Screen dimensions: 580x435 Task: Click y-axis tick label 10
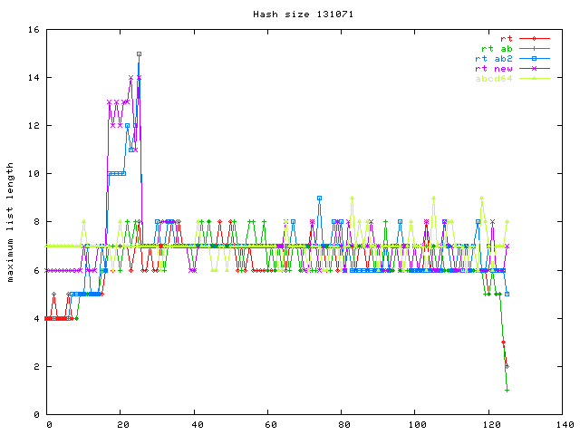pos(34,174)
